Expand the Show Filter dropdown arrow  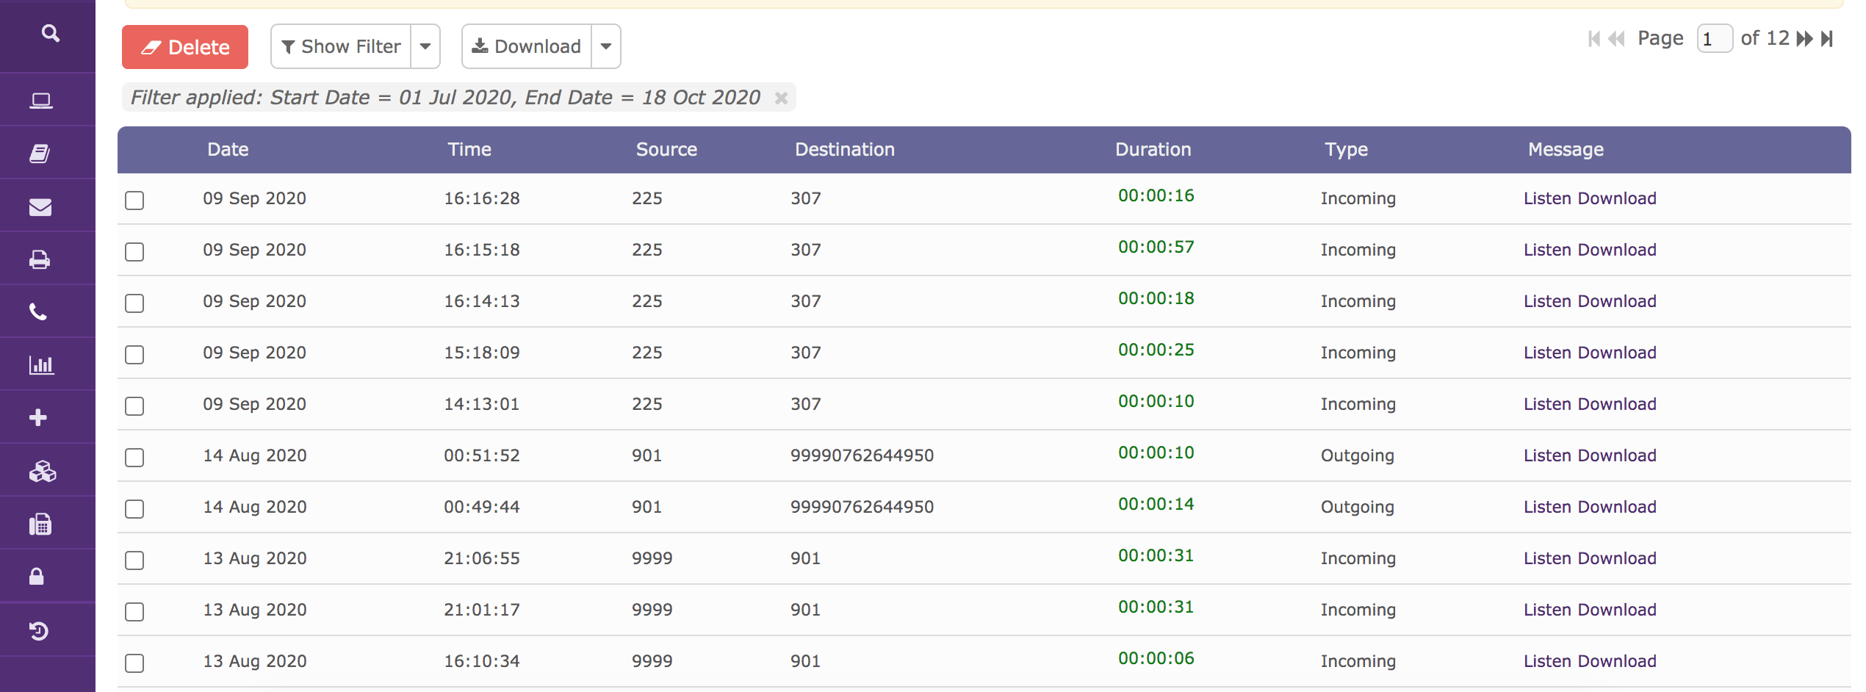point(425,46)
